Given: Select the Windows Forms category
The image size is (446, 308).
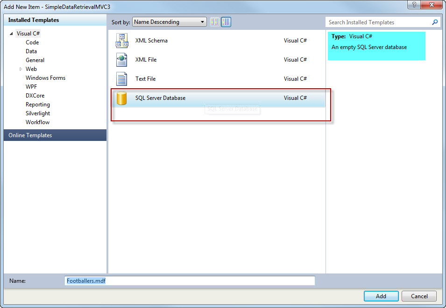Looking at the screenshot, I should 45,78.
